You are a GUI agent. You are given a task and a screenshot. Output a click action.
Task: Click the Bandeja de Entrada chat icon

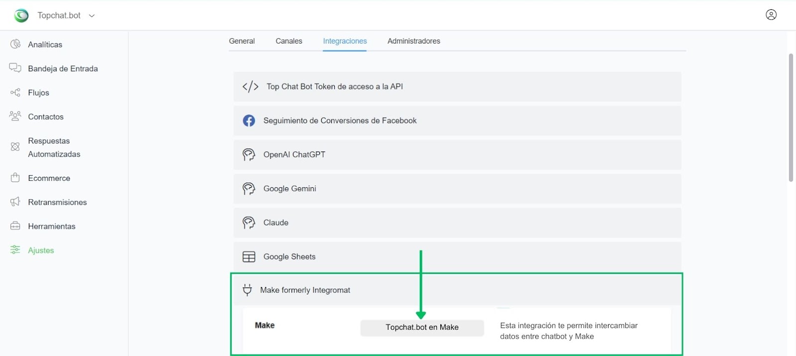[15, 68]
